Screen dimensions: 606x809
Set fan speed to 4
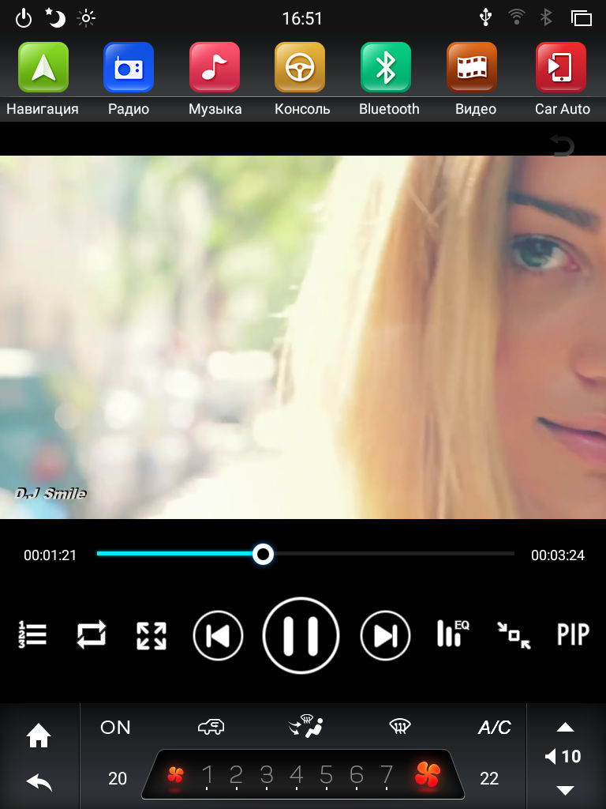tap(297, 775)
